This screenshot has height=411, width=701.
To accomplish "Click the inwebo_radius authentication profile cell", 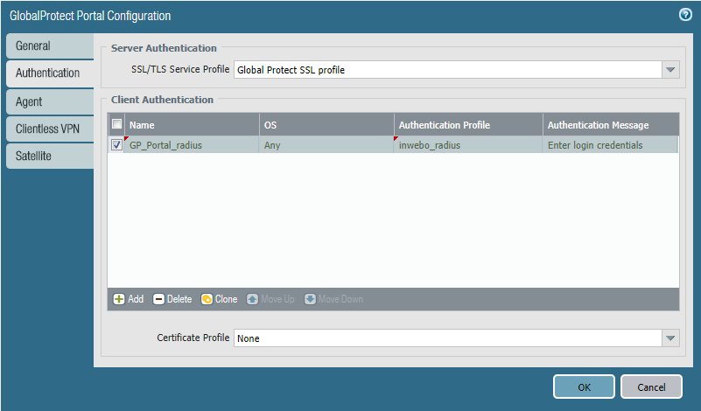I will 429,145.
